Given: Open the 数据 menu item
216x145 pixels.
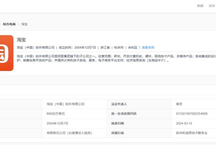Looking at the screenshot, I should [200, 6].
